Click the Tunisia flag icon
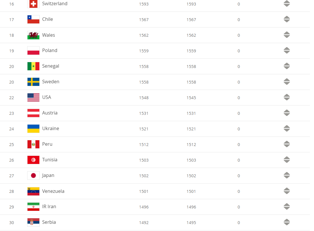 tap(33, 160)
